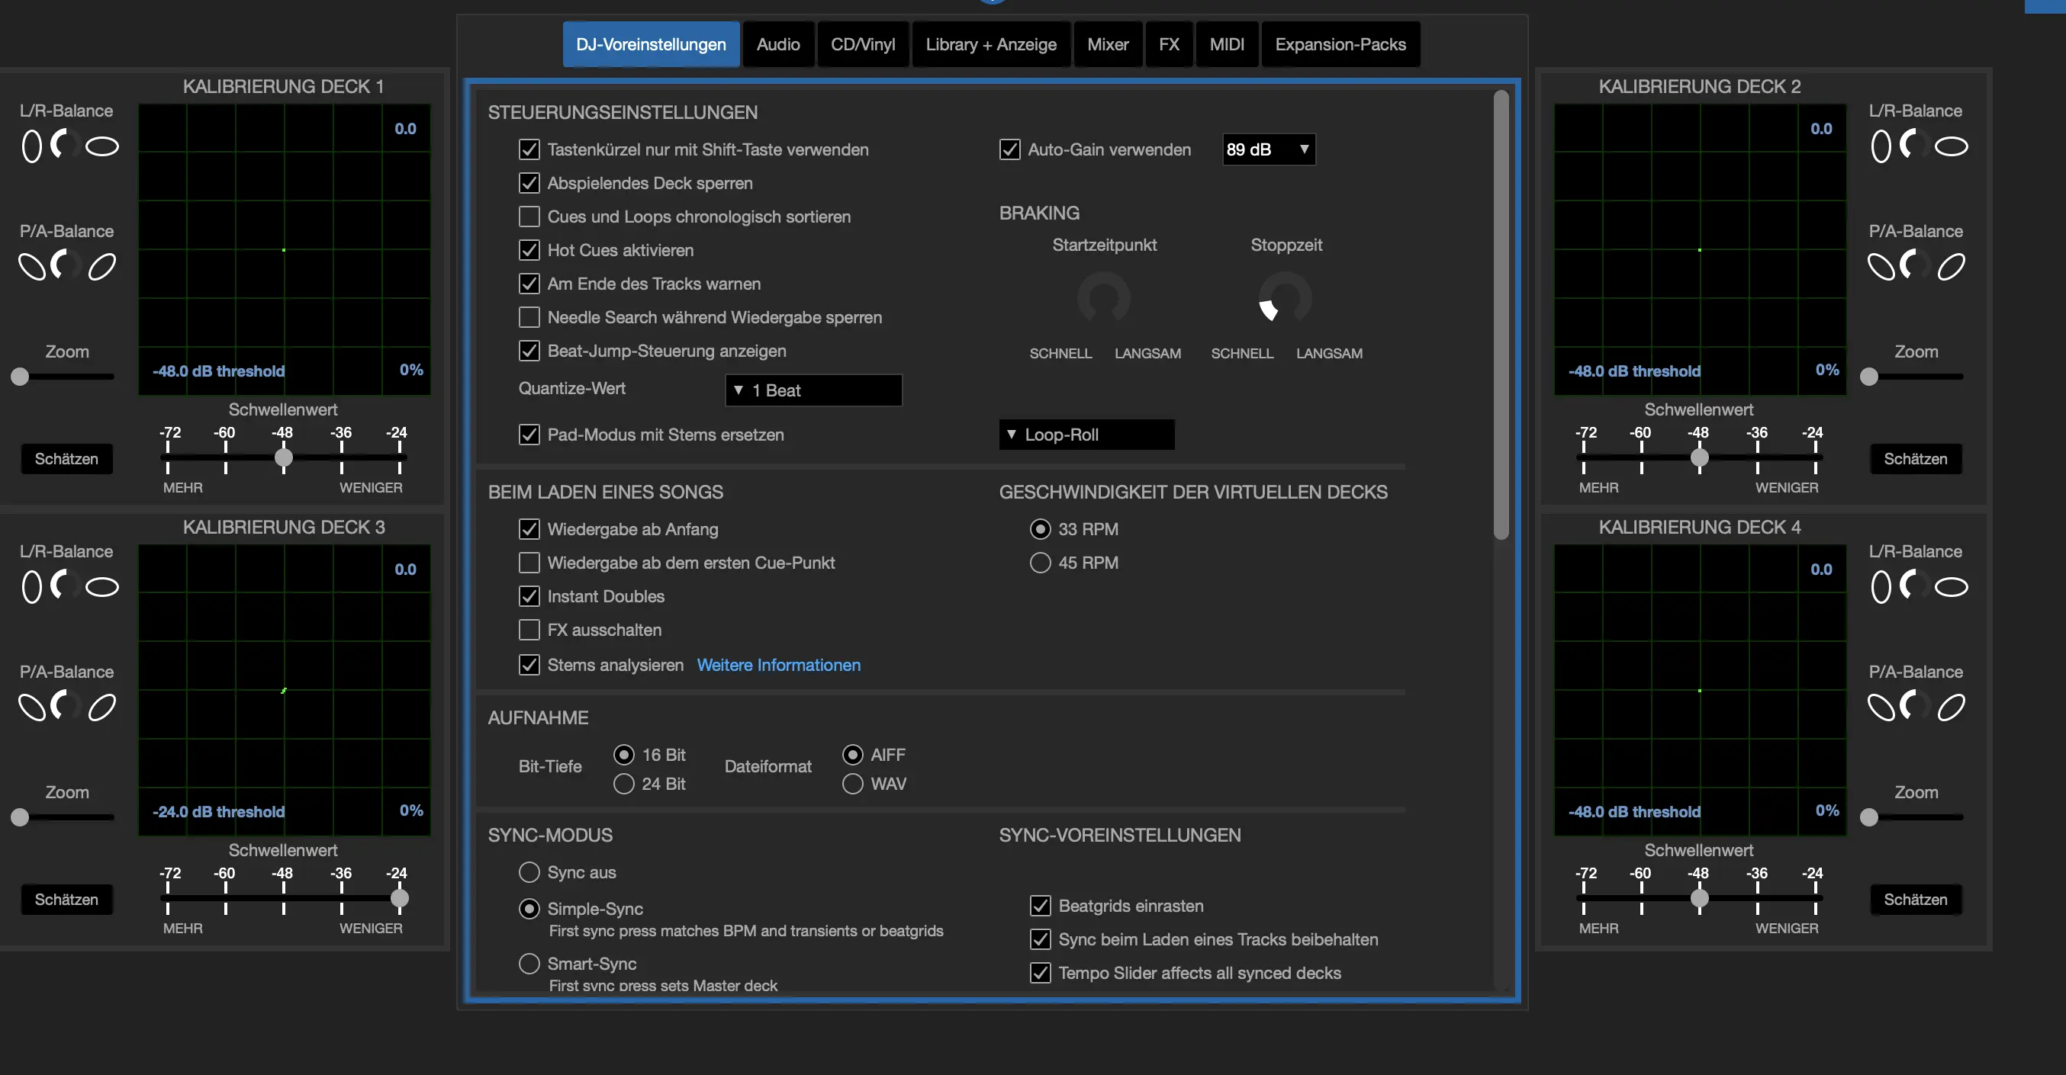Uncheck Hot Cues aktivieren
The image size is (2066, 1075).
click(529, 250)
